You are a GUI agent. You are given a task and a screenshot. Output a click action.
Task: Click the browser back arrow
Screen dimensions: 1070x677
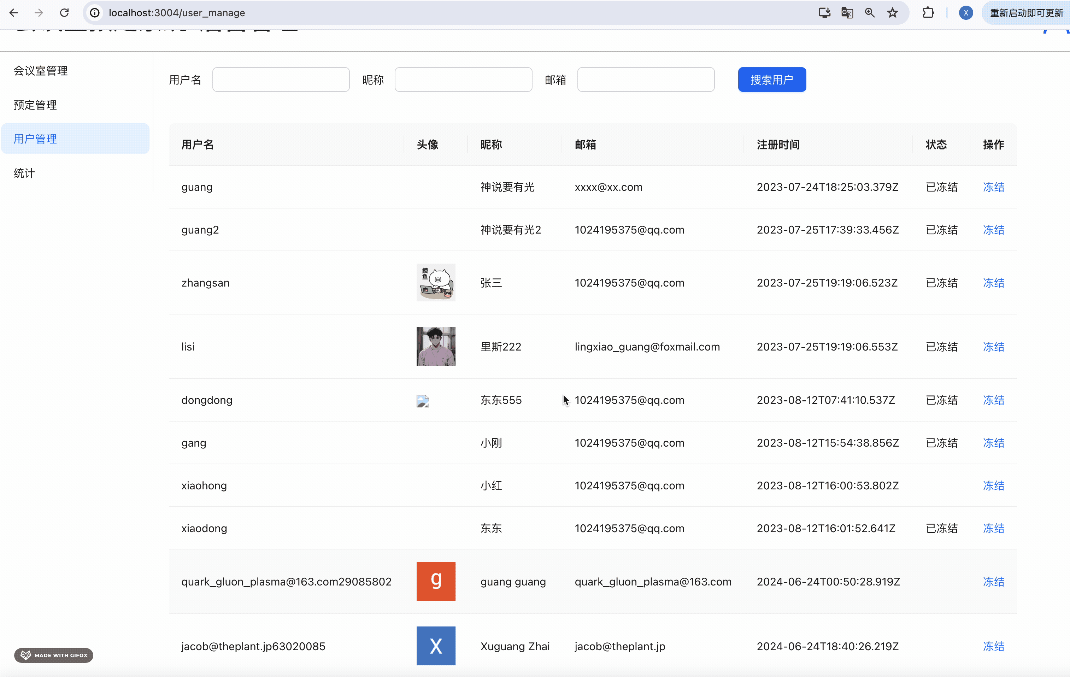pyautogui.click(x=14, y=13)
